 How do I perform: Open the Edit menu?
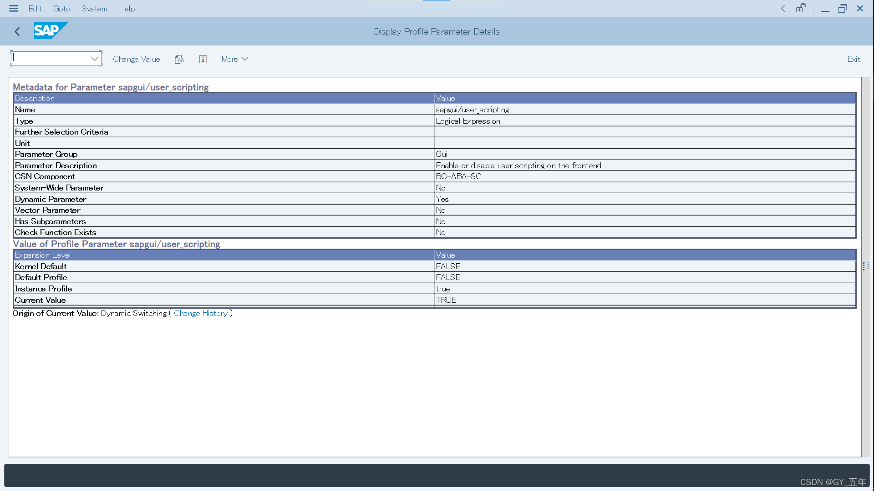[35, 9]
